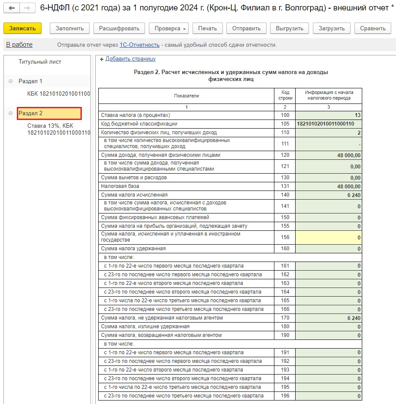396x404 pixels.
Task: Click the Выгрузить button
Action: point(290,28)
